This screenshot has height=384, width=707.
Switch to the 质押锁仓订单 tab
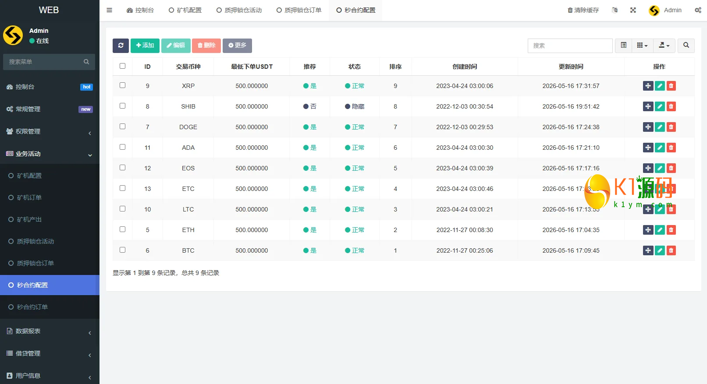299,10
